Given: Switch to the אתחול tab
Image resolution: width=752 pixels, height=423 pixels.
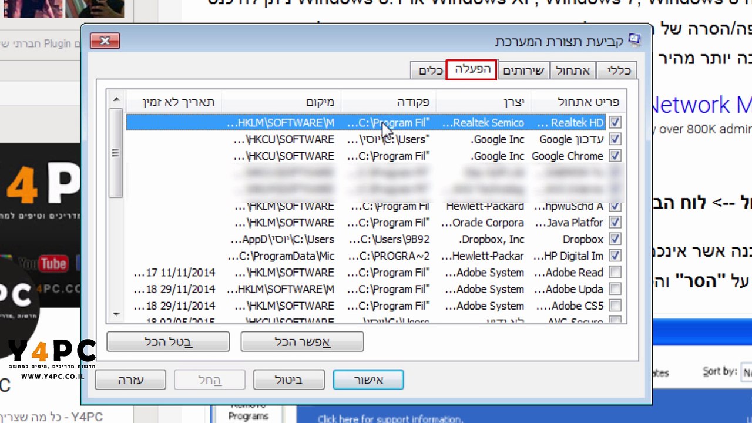Looking at the screenshot, I should pos(573,70).
